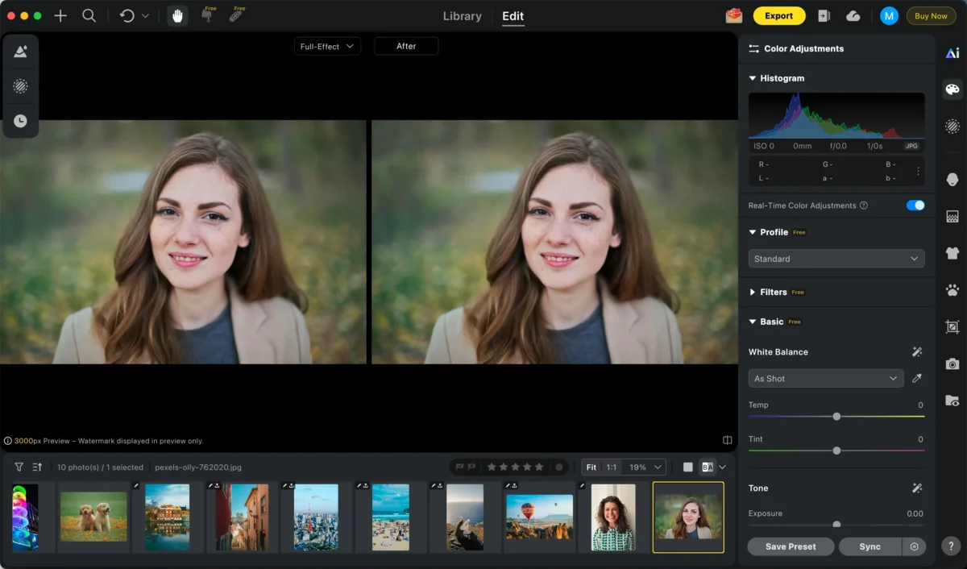Open the Profile Standard dropdown
The width and height of the screenshot is (967, 569).
click(x=836, y=259)
